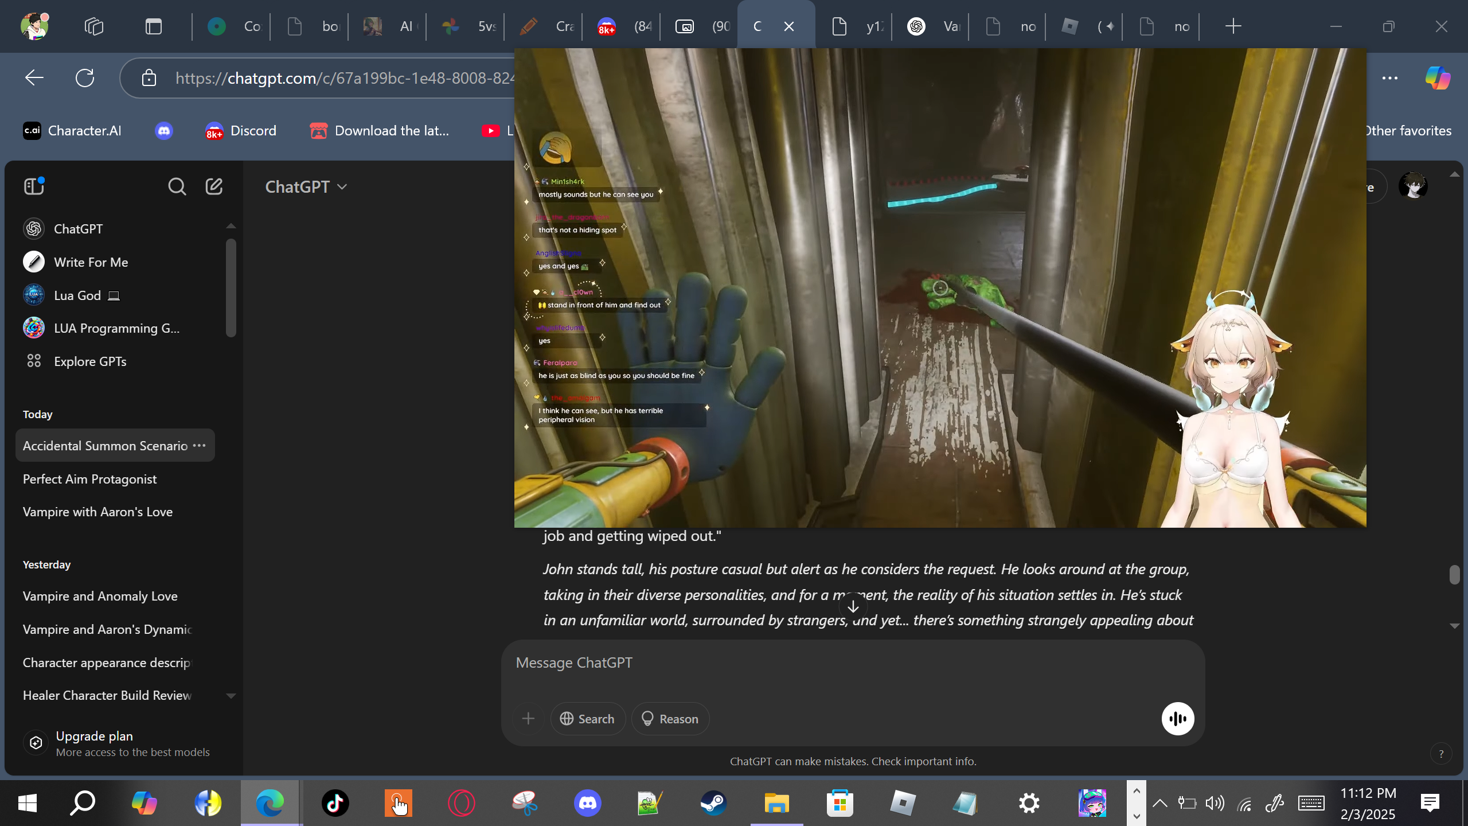View site information lock icon

149,77
